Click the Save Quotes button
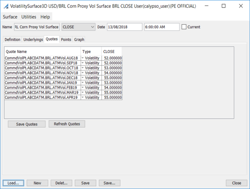This screenshot has height=189, width=250. 26,124
